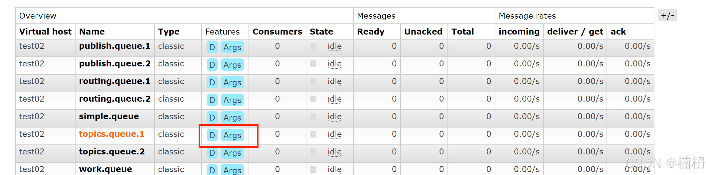Open the work.queue link
The image size is (706, 175).
click(x=105, y=169)
